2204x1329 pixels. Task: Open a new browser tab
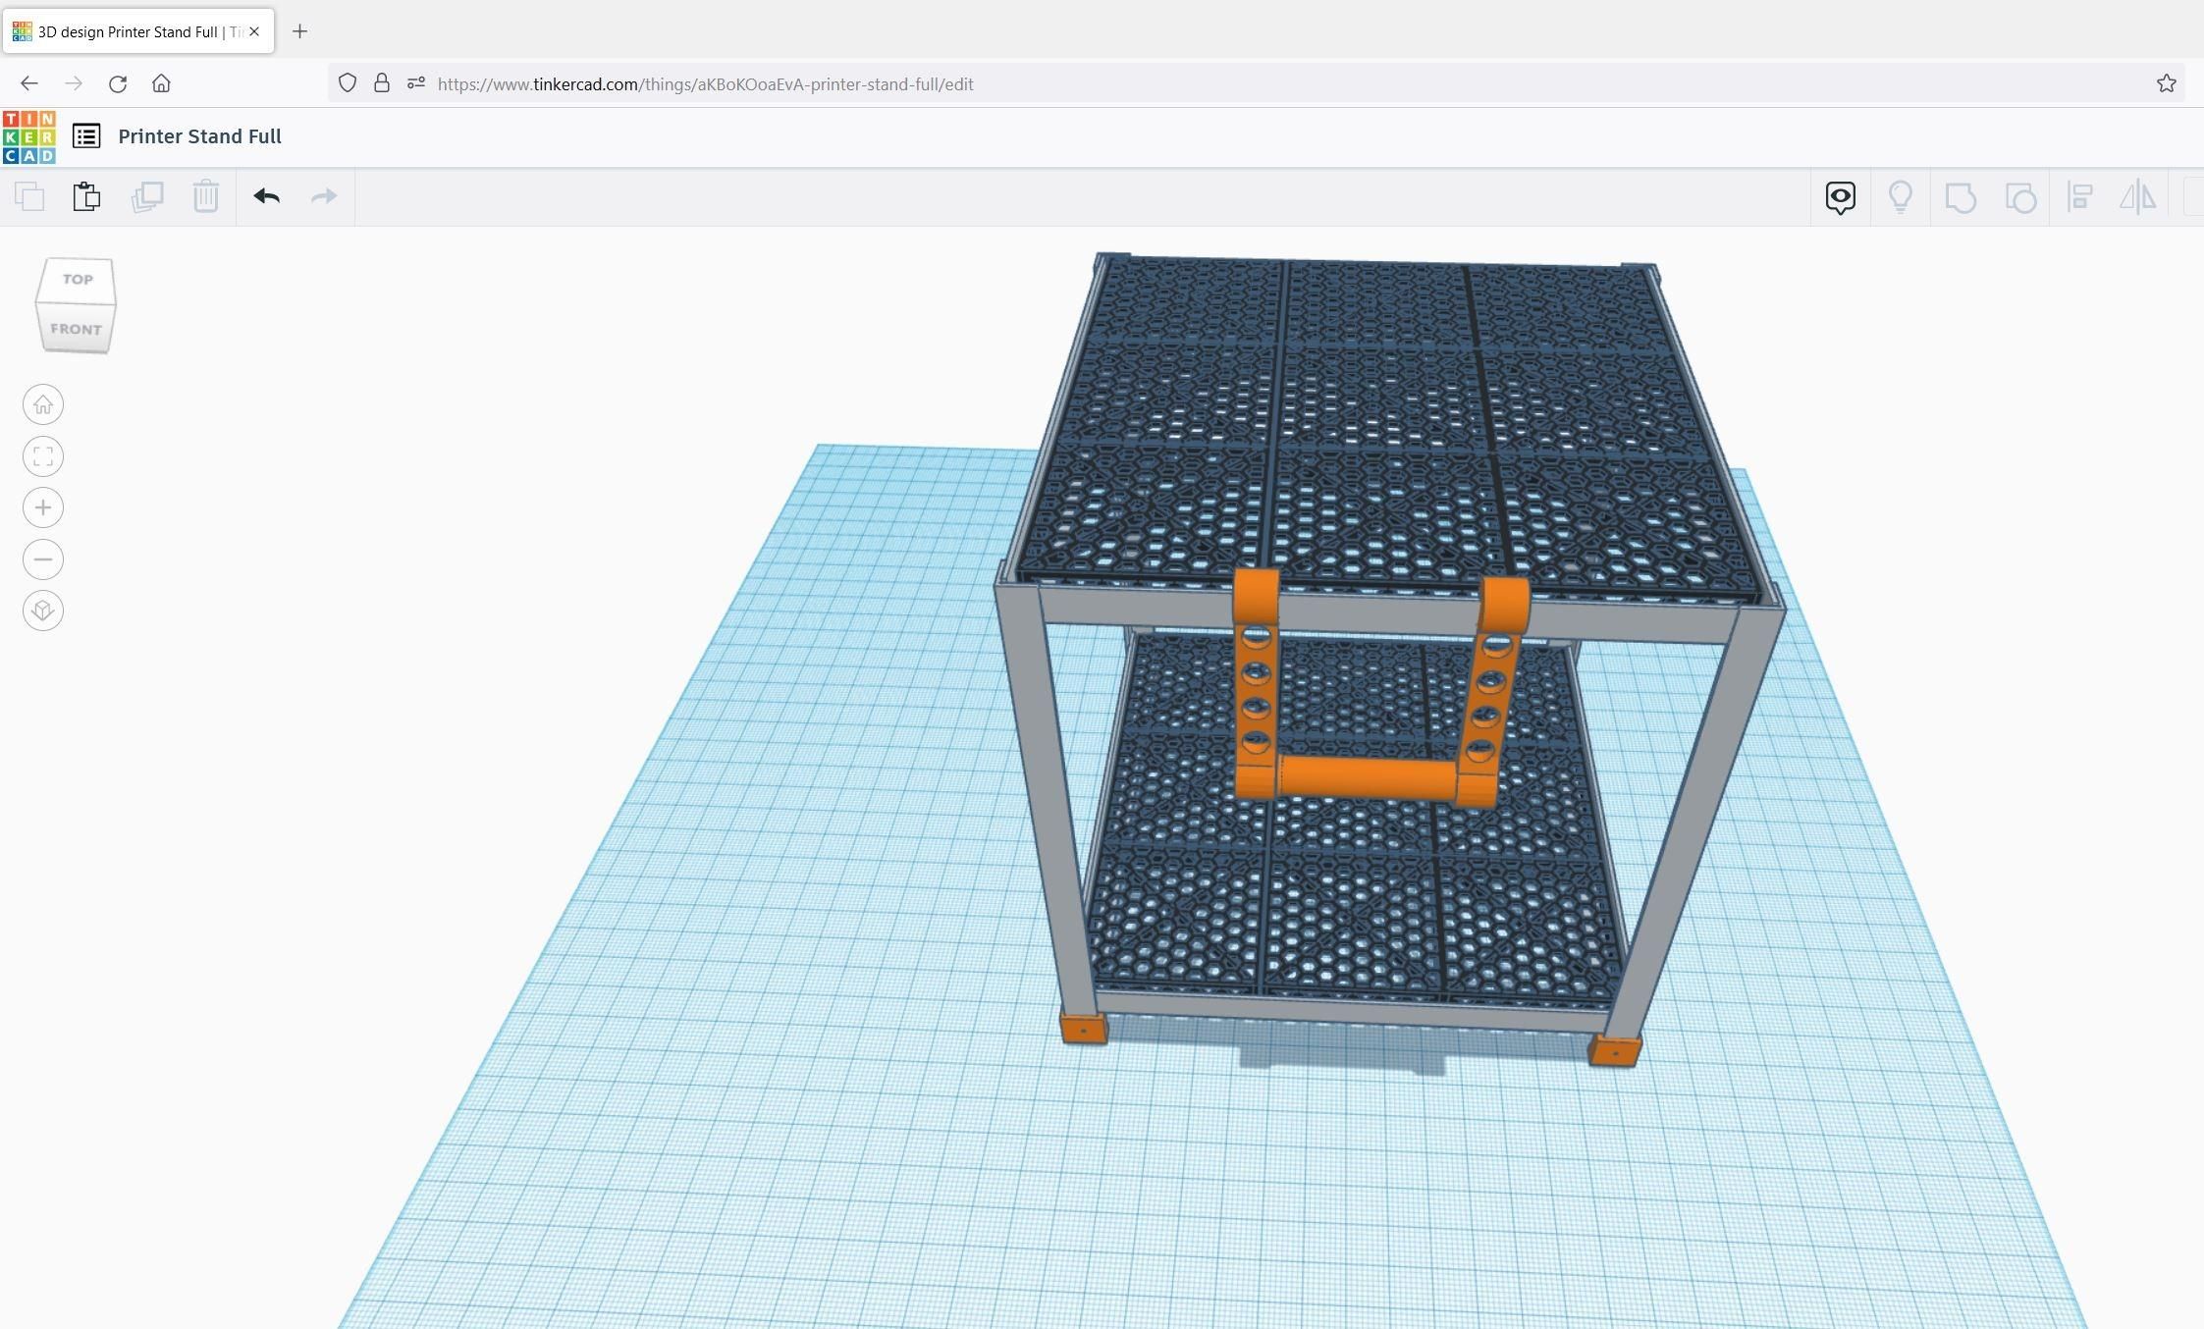[300, 31]
